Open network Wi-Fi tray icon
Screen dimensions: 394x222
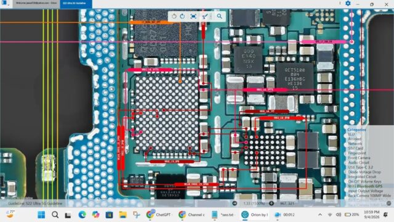[x=330, y=215]
